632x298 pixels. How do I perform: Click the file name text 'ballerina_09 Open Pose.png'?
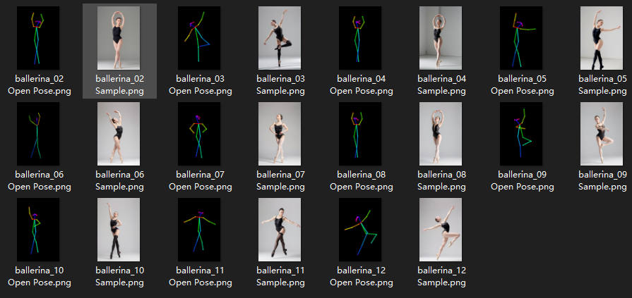tap(523, 180)
